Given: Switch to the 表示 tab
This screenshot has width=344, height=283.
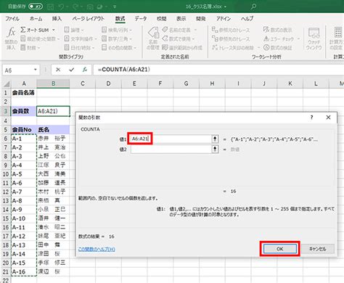Looking at the screenshot, I should 181,19.
